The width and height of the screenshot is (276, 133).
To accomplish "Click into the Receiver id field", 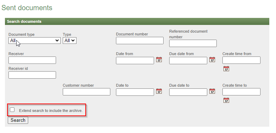I will [x=32, y=75].
